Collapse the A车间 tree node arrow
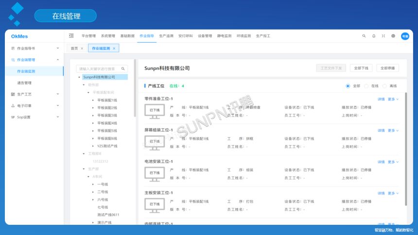Screen dimensions: 418x235 [x=88, y=177]
